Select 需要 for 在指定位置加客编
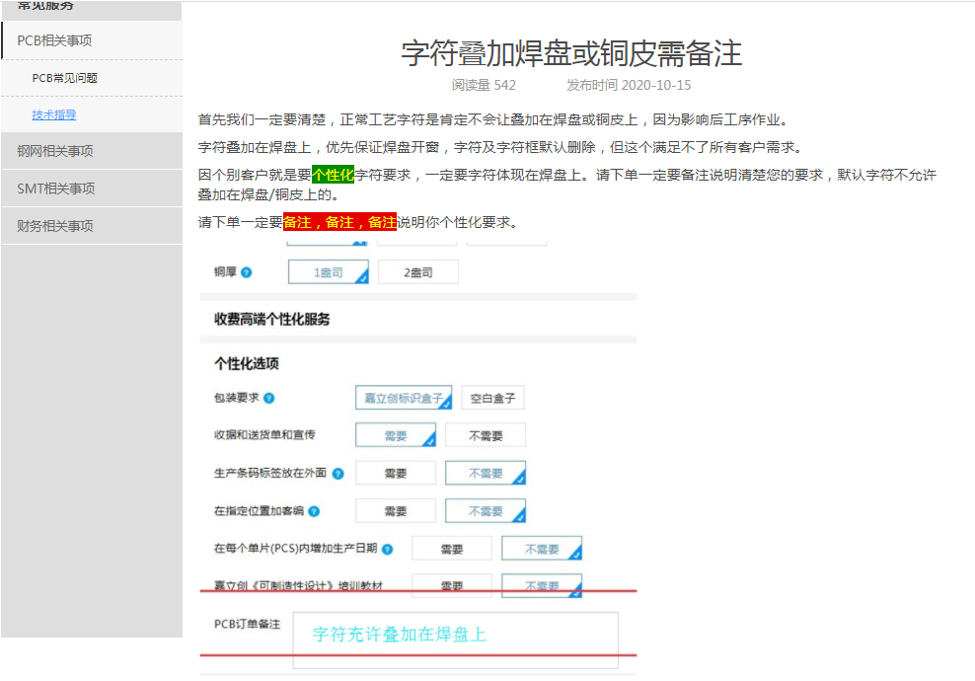Viewport: 975px width, 681px height. tap(395, 511)
